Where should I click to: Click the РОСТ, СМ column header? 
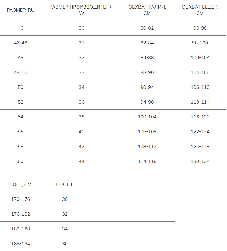point(21,184)
